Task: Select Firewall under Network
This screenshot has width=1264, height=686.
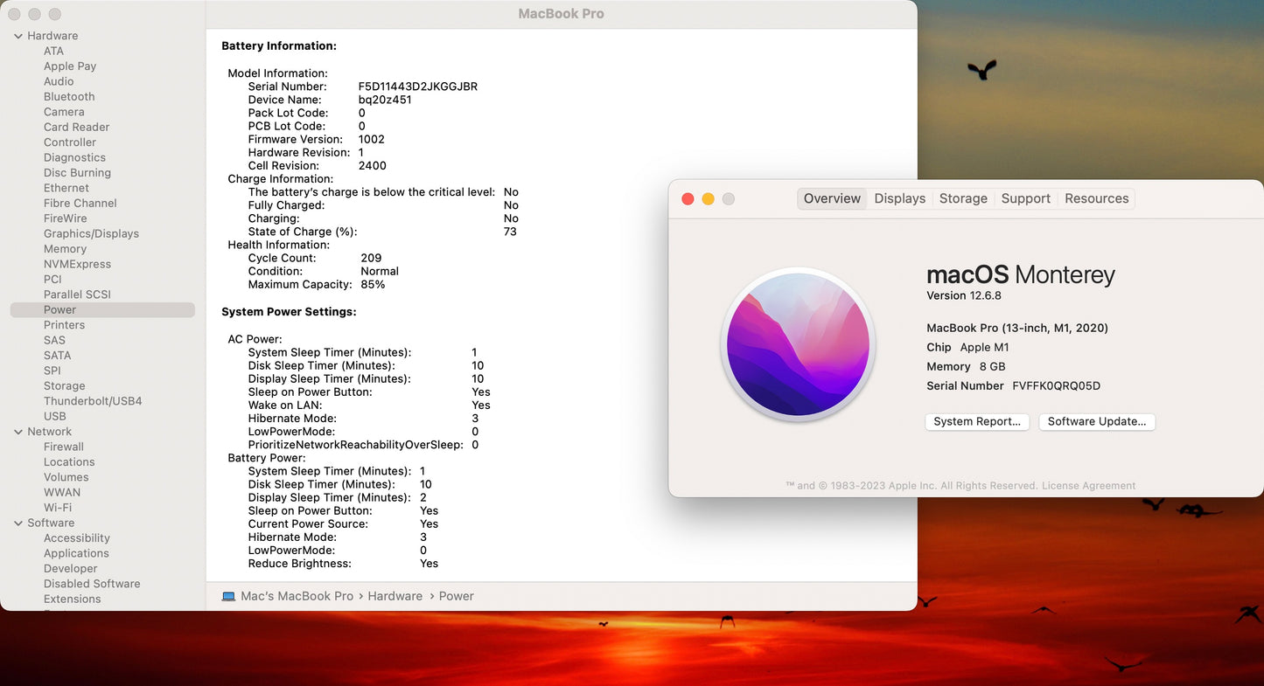Action: (x=64, y=447)
